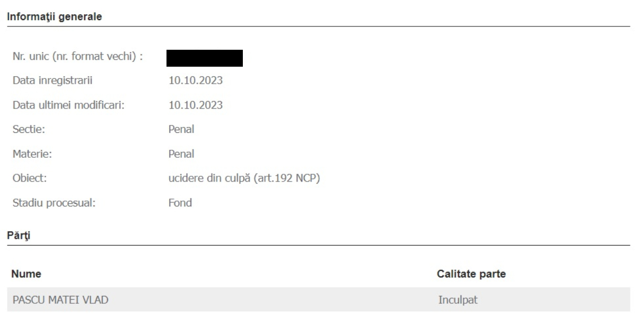Click the Nume column header
This screenshot has width=640, height=316.
pos(27,274)
